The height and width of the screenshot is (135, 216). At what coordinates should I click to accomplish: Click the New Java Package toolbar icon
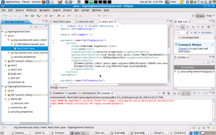click(x=46, y=16)
